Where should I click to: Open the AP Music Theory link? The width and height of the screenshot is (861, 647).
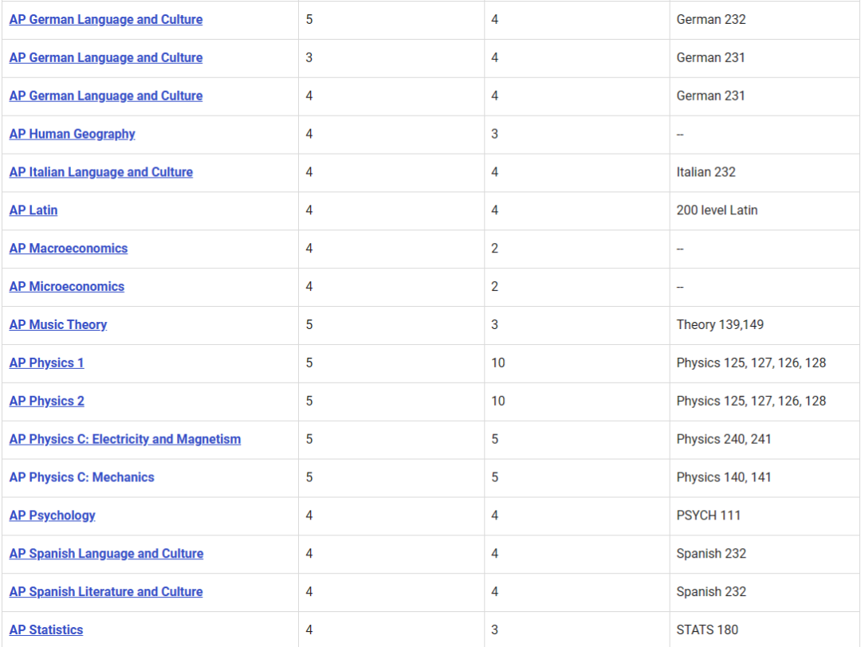(x=58, y=325)
